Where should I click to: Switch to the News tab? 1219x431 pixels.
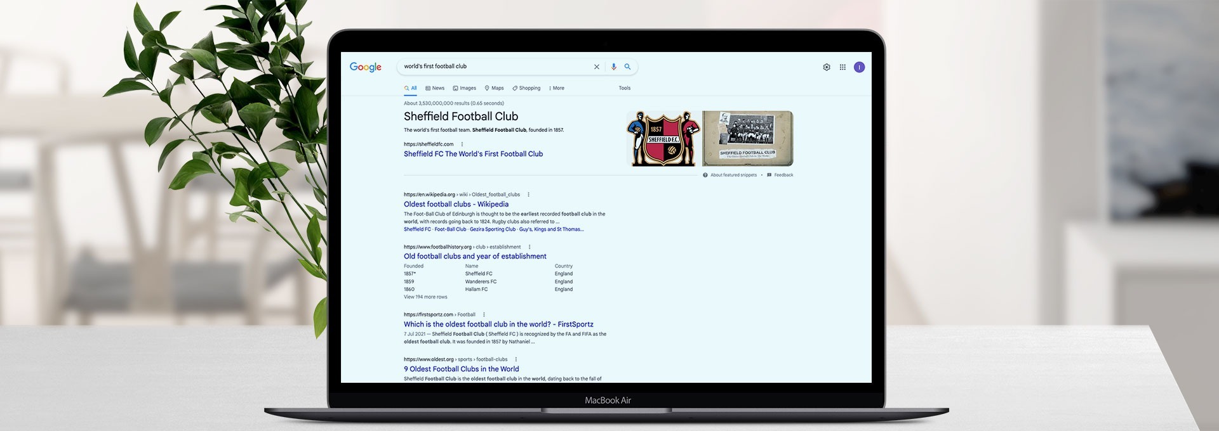point(435,88)
